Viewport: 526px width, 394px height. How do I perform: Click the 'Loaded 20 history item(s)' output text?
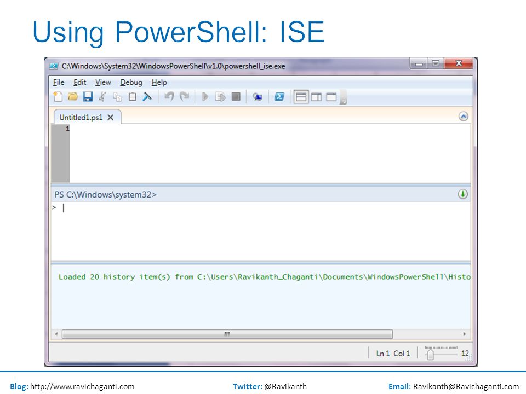(x=115, y=277)
